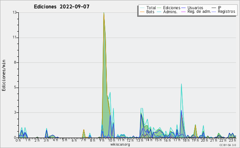
Task: Click the y-axis value 11
Action: point(14,37)
